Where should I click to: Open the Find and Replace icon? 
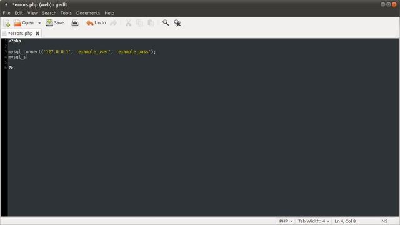point(177,23)
